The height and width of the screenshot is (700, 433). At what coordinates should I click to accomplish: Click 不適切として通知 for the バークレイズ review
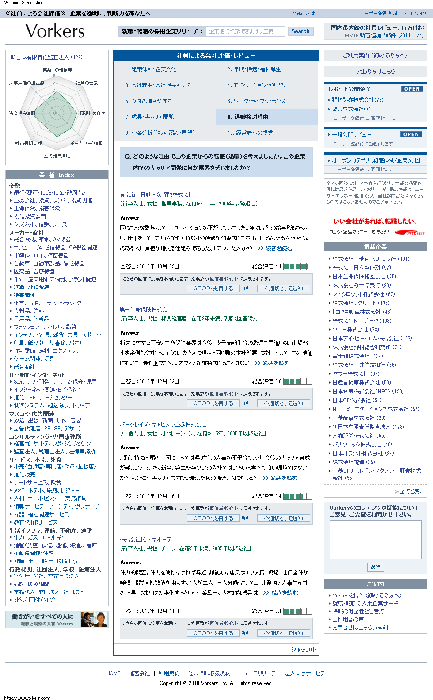pos(284,518)
